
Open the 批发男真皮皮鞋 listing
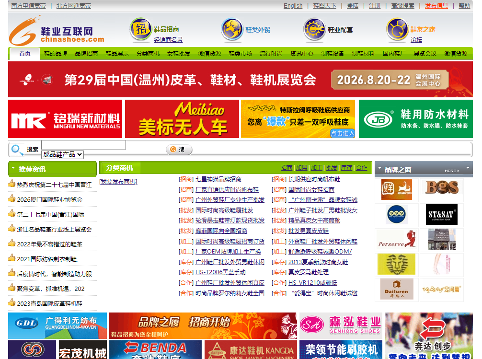[309, 231]
